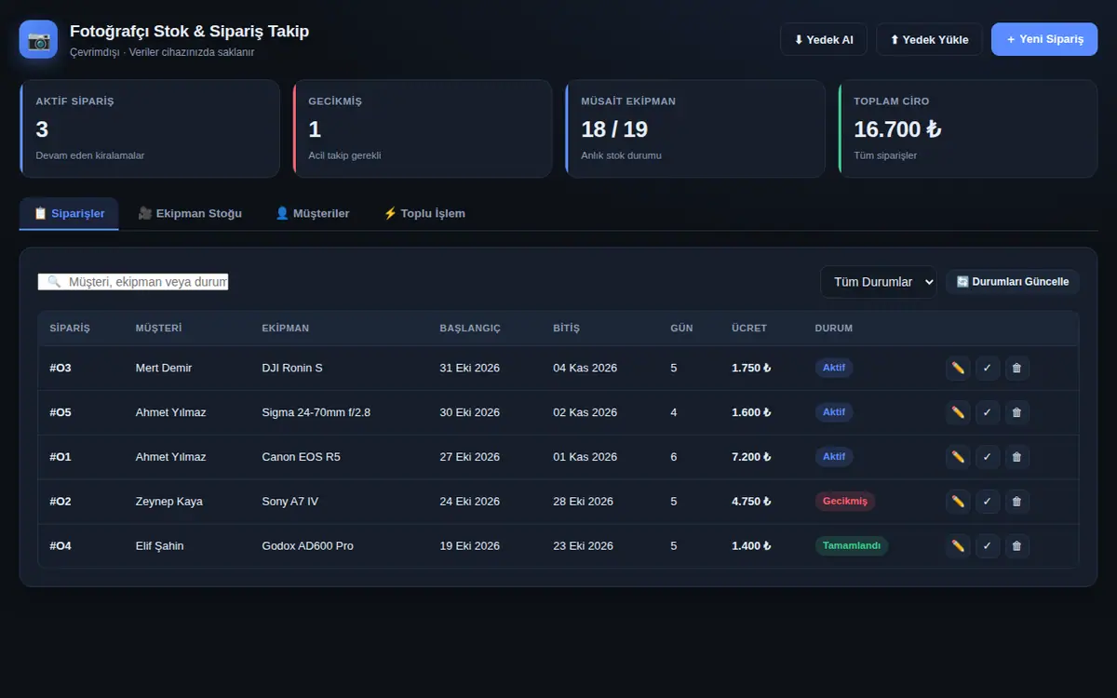
Task: Open the Tüm Durumlar status filter dropdown
Action: [x=878, y=282]
